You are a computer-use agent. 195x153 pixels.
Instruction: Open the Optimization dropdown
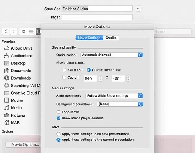tap(112, 55)
